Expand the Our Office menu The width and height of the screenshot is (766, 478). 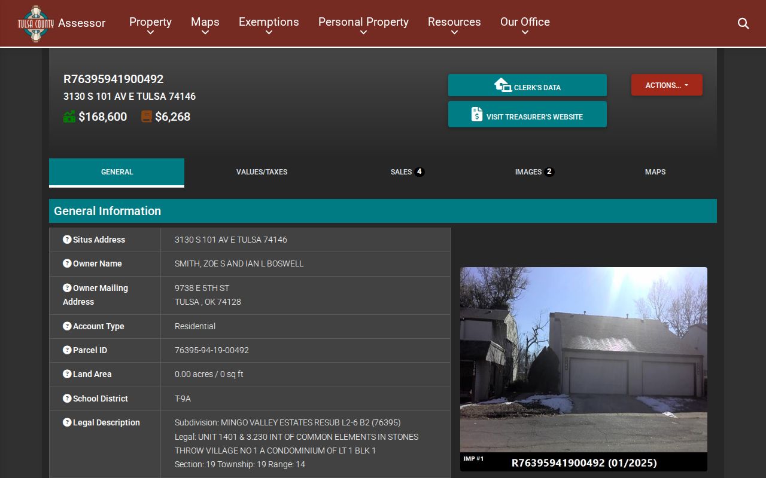click(525, 25)
